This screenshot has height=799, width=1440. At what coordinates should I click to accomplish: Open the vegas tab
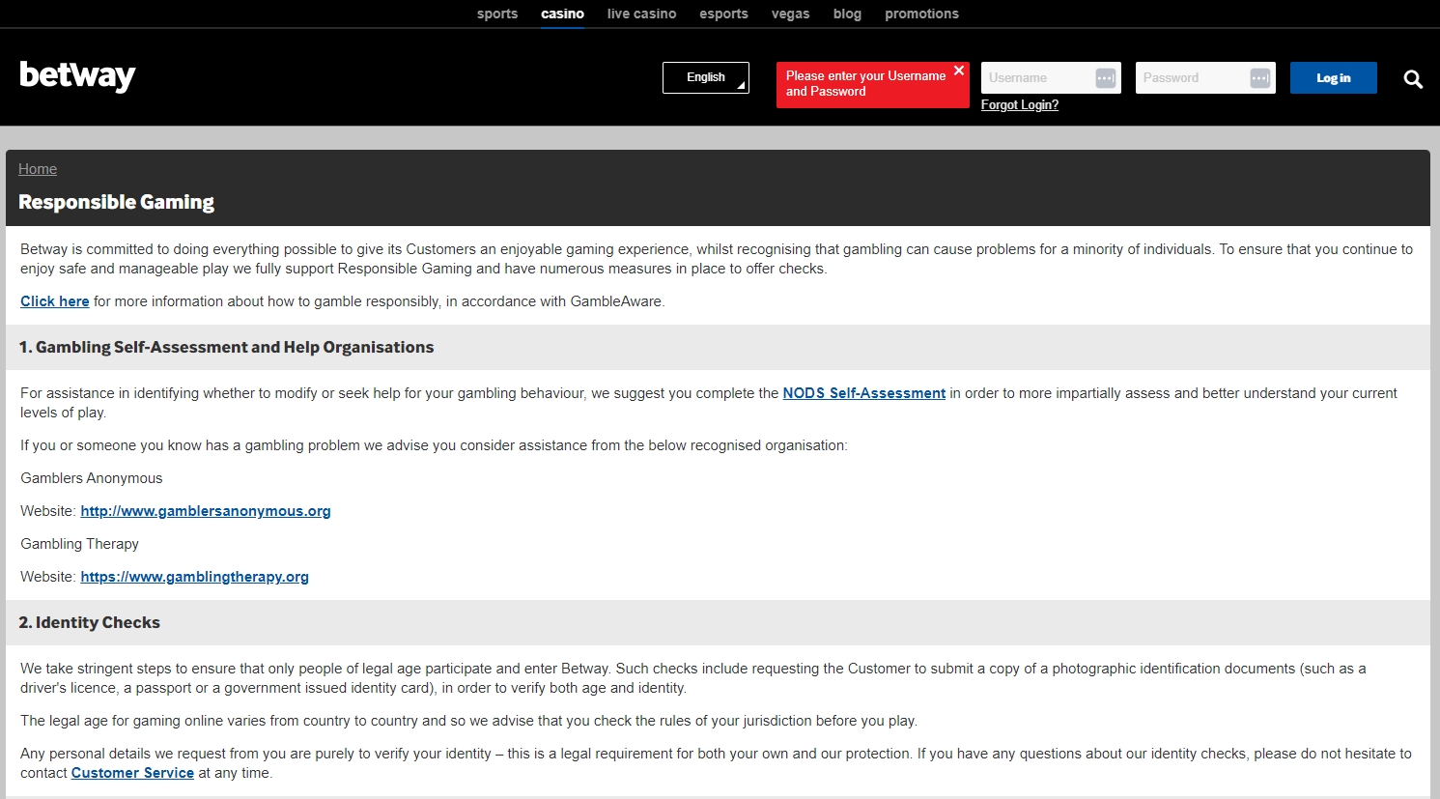791,14
